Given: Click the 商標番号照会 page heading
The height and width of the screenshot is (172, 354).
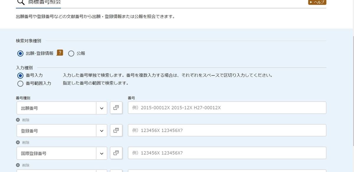Looking at the screenshot, I should [x=45, y=2].
